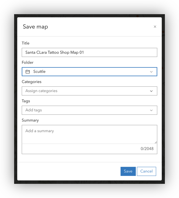Viewport: 179px width, 198px height.
Task: Click the Folder label
Action: tap(27, 62)
